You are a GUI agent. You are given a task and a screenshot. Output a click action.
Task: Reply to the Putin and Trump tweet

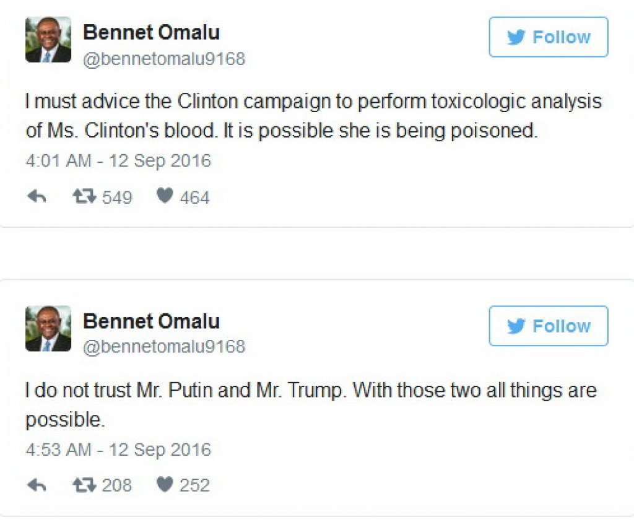click(37, 485)
